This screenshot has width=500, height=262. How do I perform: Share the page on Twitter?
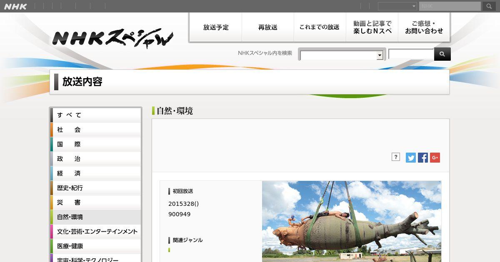pos(411,158)
